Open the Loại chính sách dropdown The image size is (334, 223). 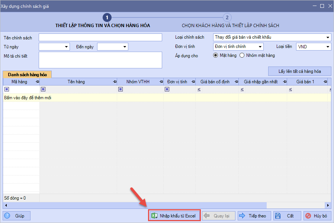tap(328, 37)
